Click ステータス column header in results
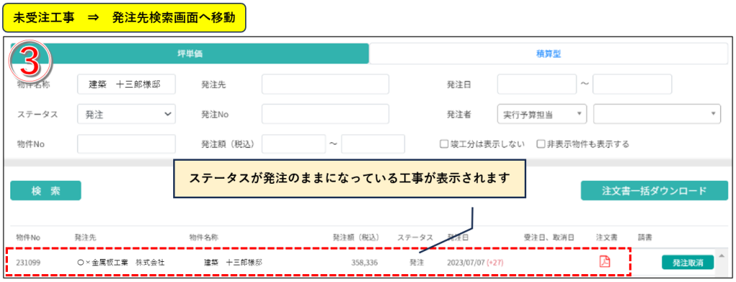Screen dimensions: 736x282 click(415, 238)
